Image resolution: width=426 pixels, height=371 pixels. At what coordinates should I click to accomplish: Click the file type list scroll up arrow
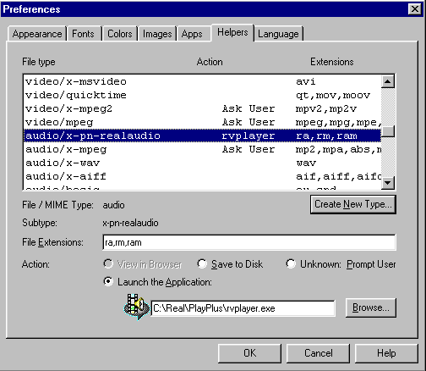[388, 82]
